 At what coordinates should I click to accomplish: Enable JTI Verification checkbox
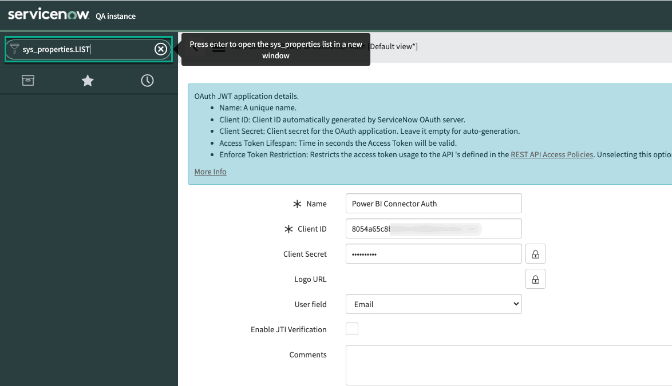point(352,329)
